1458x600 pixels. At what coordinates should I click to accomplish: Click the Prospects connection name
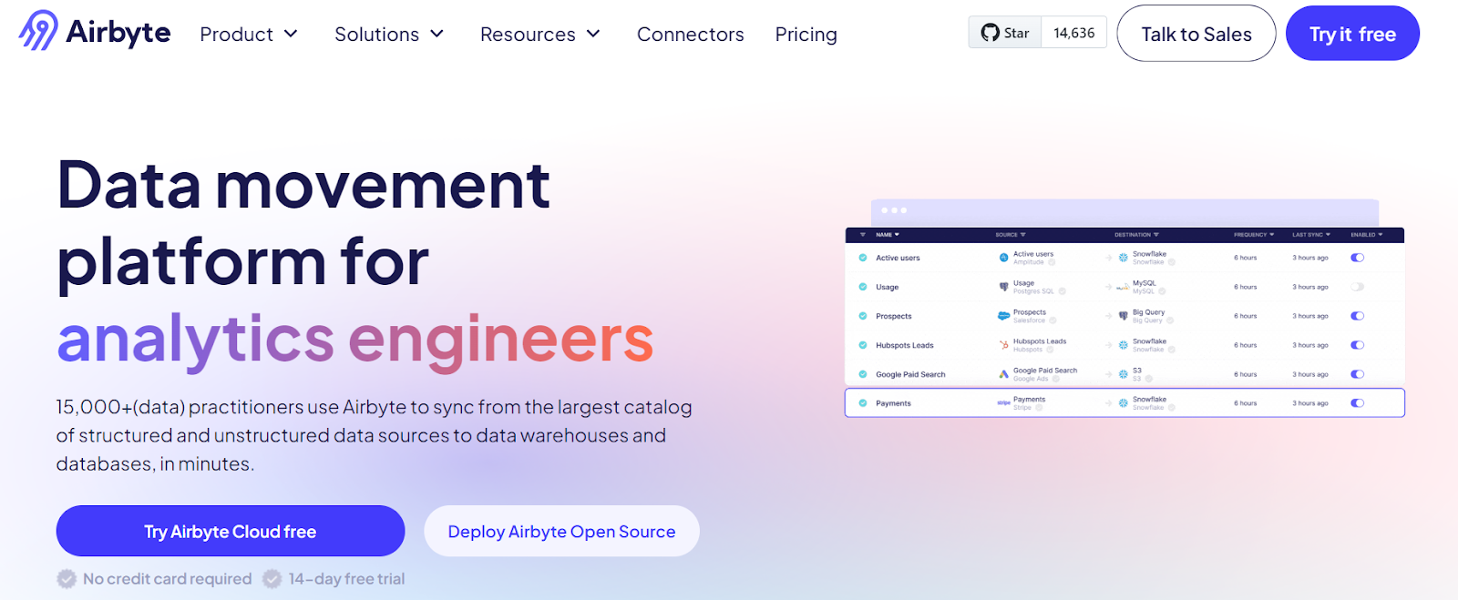(x=894, y=316)
